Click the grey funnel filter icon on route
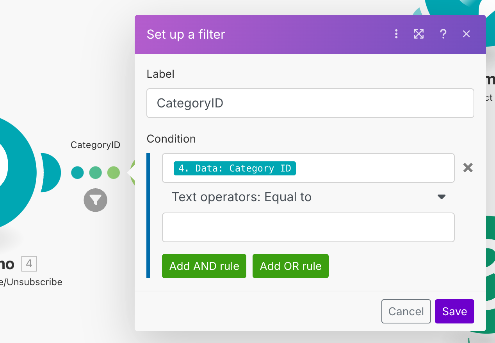Viewport: 495px width, 343px height. pyautogui.click(x=95, y=200)
